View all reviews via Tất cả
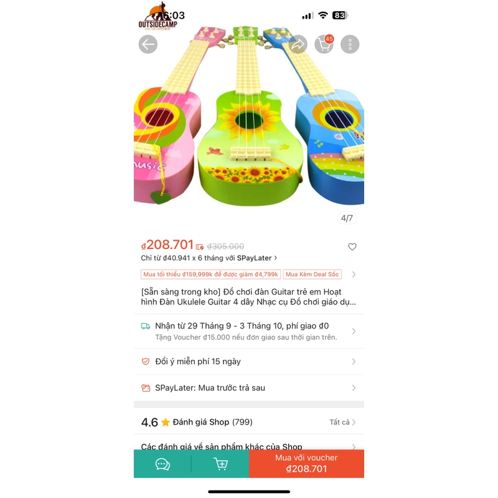 click(x=342, y=422)
